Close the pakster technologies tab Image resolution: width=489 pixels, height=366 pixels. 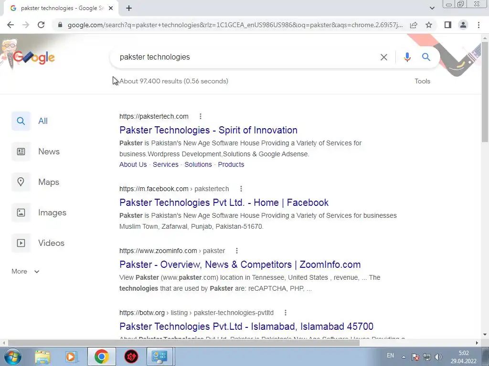[111, 9]
